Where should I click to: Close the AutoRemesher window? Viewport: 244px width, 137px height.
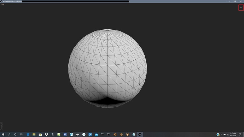coord(241,1)
